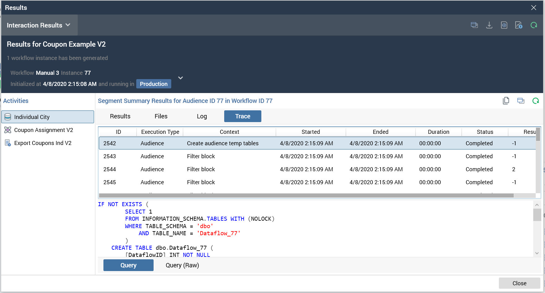Refresh the Segment Summary Results panel

coord(535,101)
